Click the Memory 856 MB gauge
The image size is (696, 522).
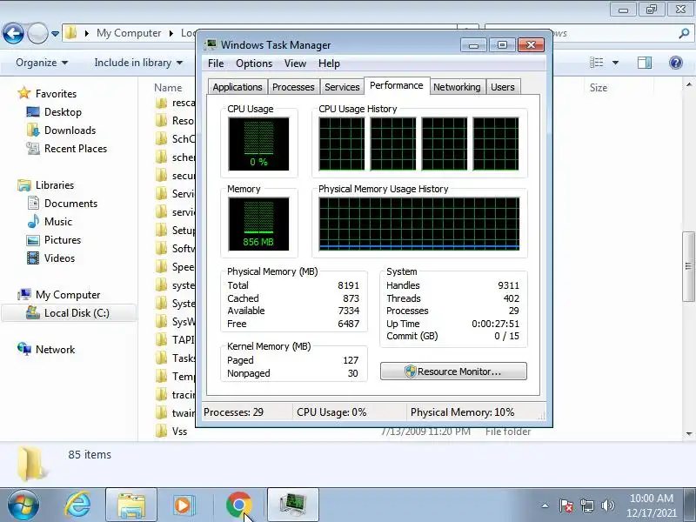click(258, 224)
